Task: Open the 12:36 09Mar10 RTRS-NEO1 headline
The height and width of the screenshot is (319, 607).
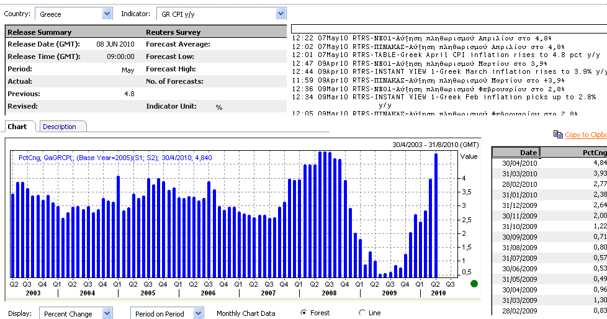Action: point(428,89)
